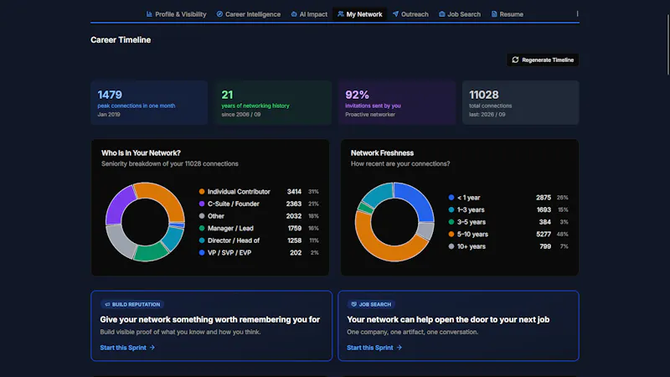The height and width of the screenshot is (377, 670).
Task: Click the robot icon beside AI Impact
Action: point(294,14)
